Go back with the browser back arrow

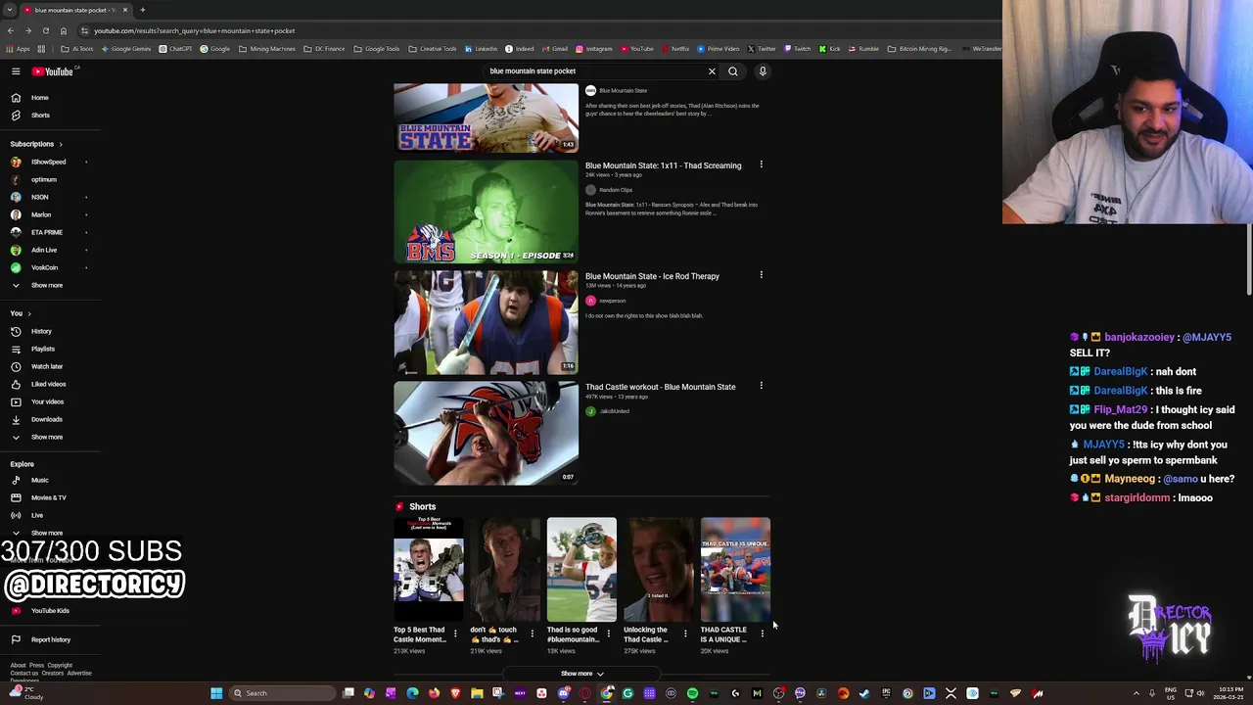point(10,30)
